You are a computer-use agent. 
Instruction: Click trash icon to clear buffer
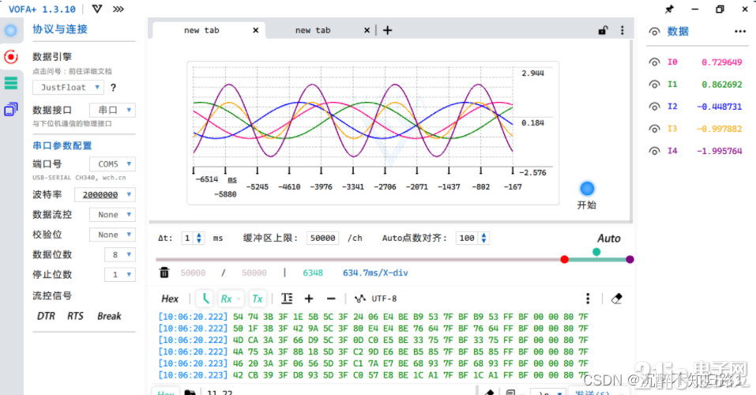tap(164, 273)
